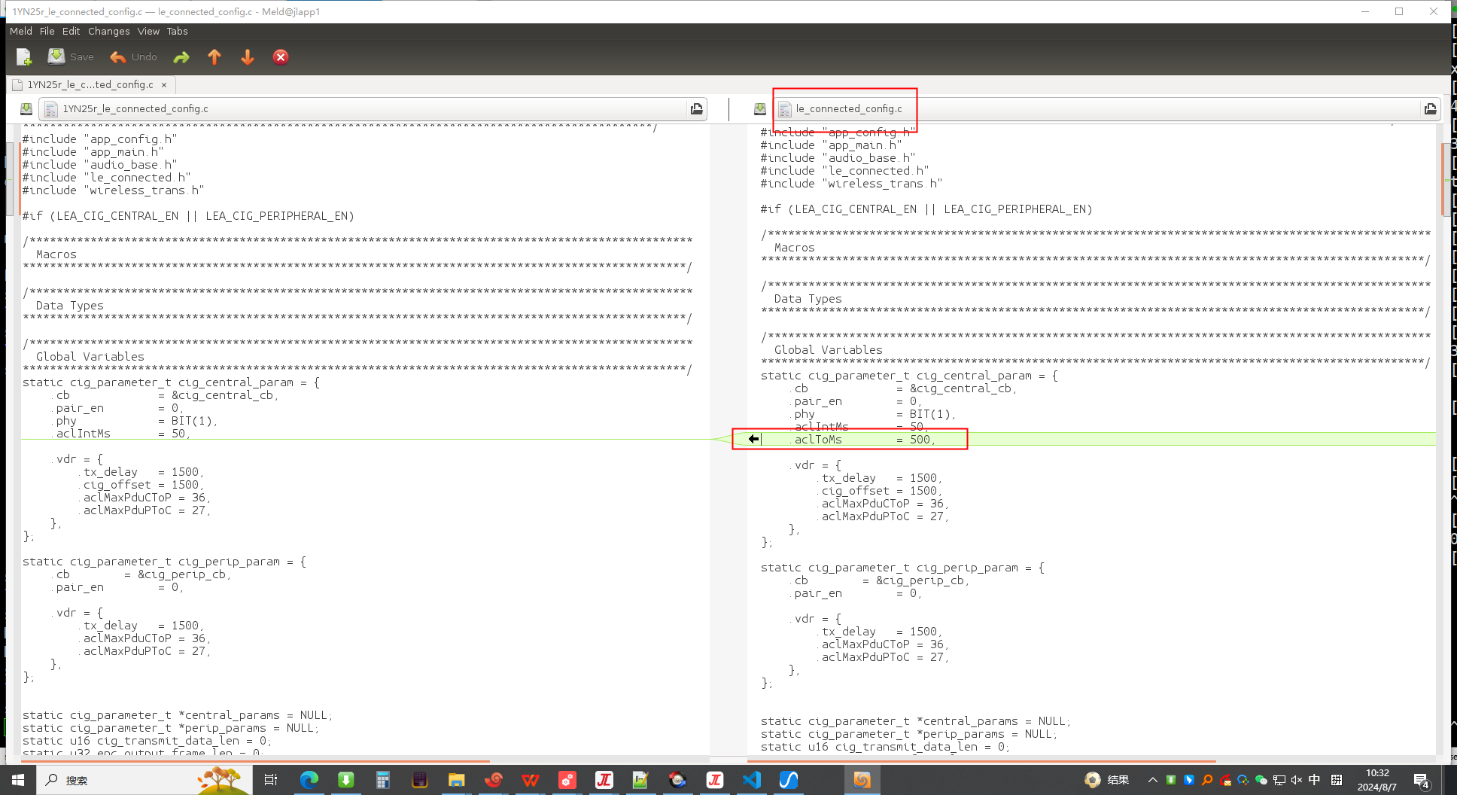Click the New comparison icon in toolbar
This screenshot has height=795, width=1457.
(x=24, y=57)
